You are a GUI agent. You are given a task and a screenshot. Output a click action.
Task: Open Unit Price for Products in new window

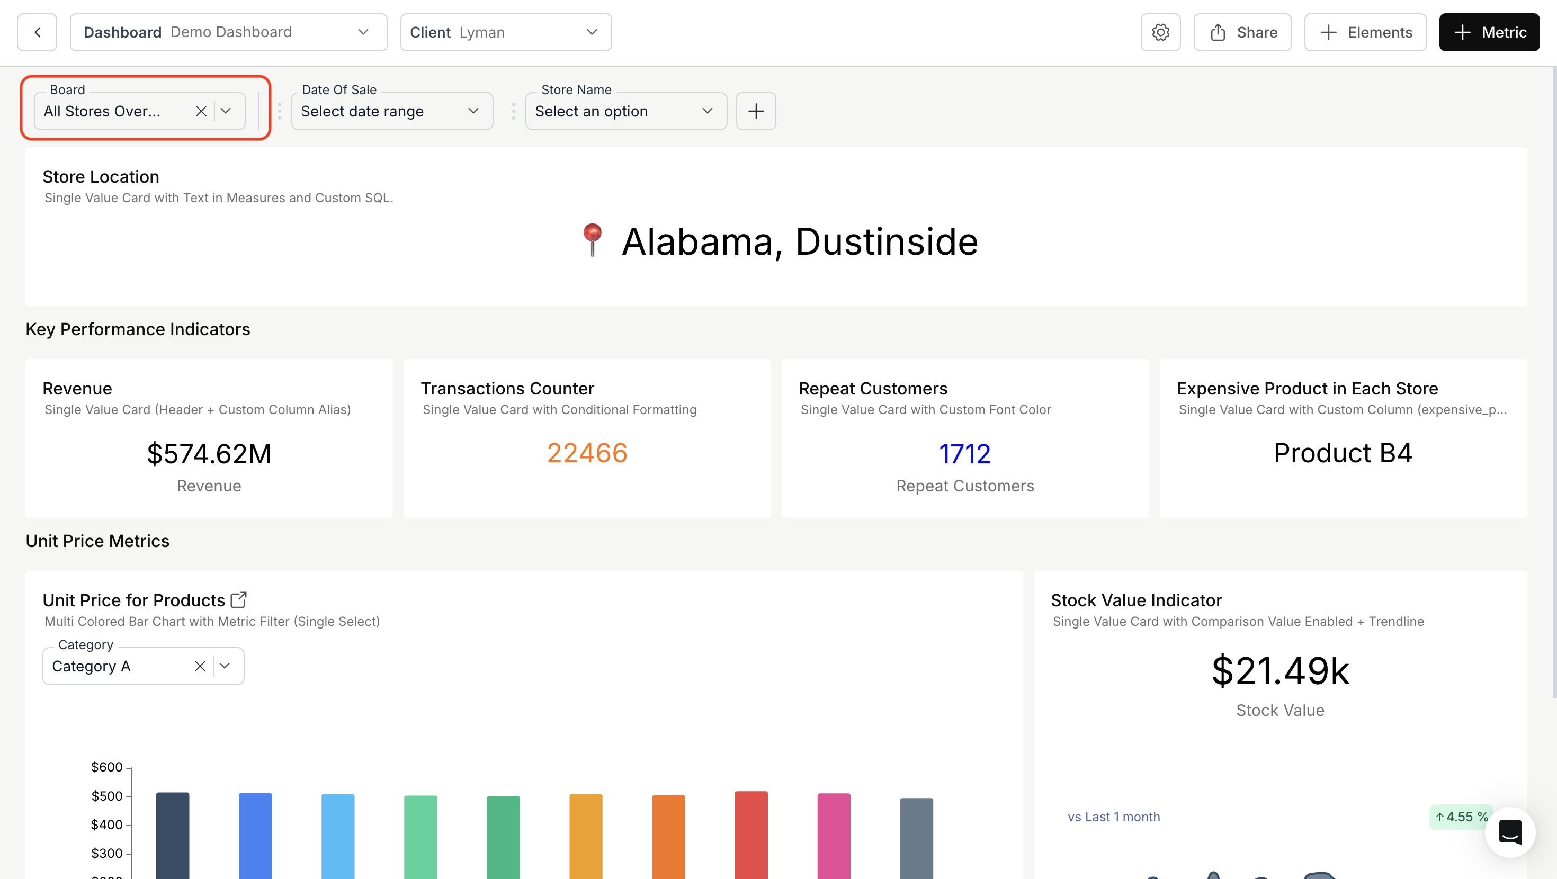(x=238, y=599)
